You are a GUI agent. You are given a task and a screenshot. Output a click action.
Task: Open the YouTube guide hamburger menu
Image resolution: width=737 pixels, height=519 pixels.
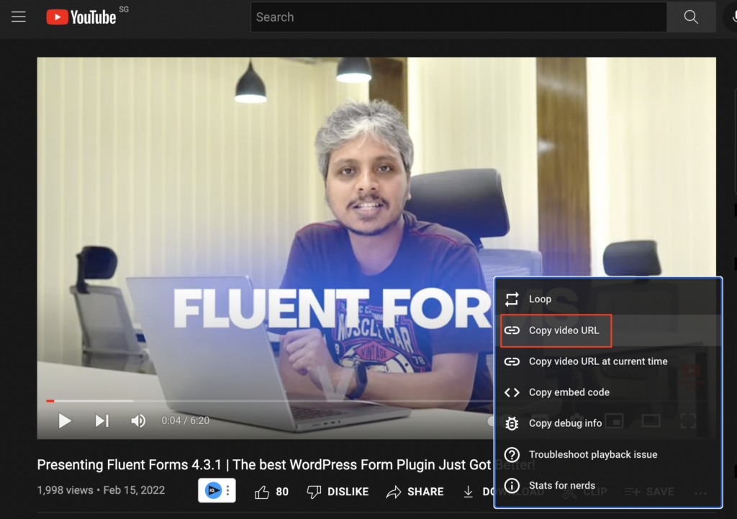(18, 17)
